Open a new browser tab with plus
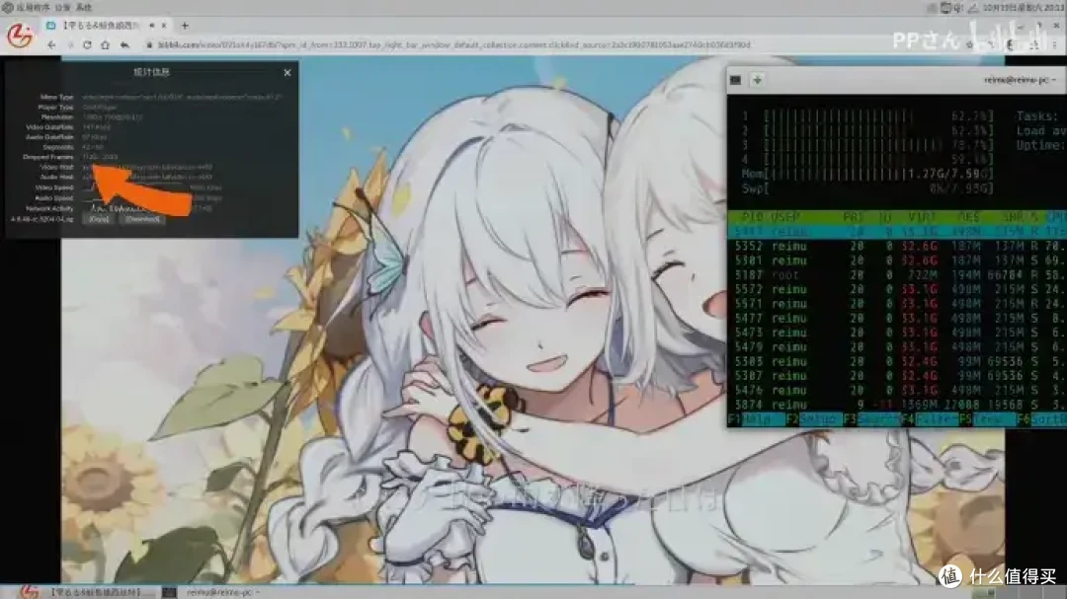 tap(185, 25)
